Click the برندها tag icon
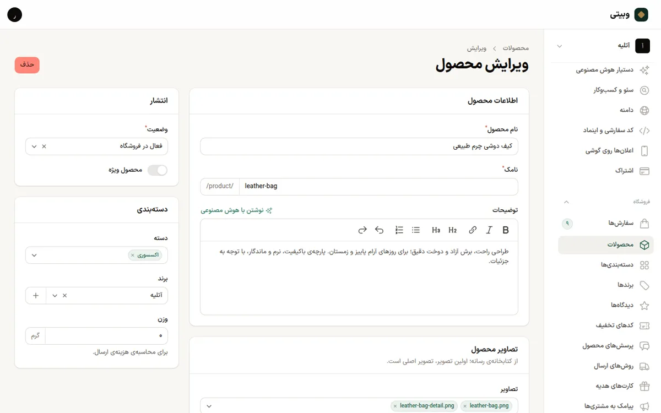 coord(644,285)
